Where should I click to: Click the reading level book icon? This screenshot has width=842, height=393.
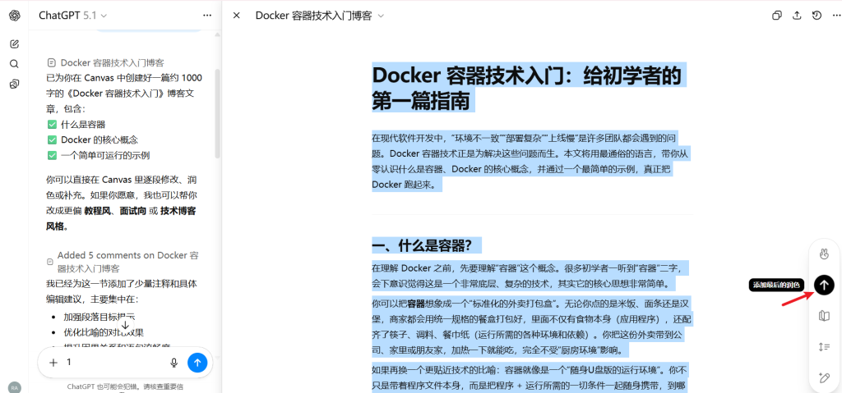[824, 316]
